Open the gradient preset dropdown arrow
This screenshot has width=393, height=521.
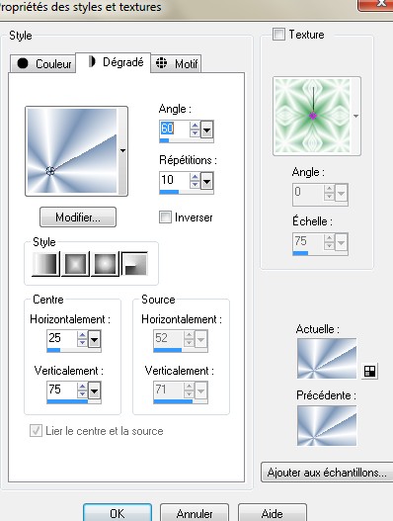coord(122,151)
